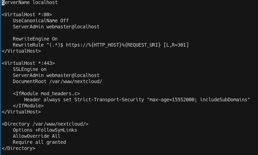Click the Directory /var/www/nextcloud/ opening tag
This screenshot has width=258, height=155.
pyautogui.click(x=45, y=124)
